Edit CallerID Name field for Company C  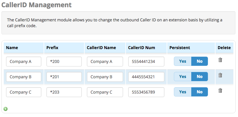pyautogui.click(x=105, y=92)
